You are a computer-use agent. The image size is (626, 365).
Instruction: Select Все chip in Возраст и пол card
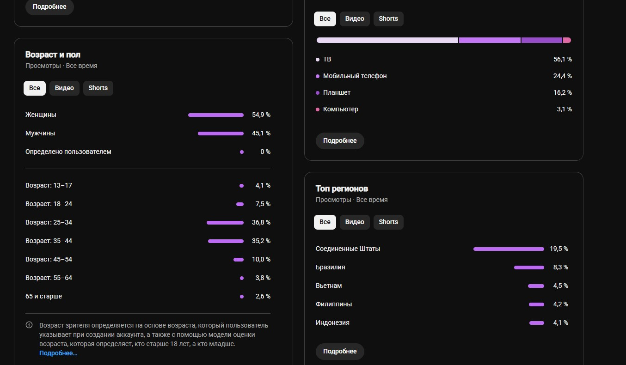(35, 88)
